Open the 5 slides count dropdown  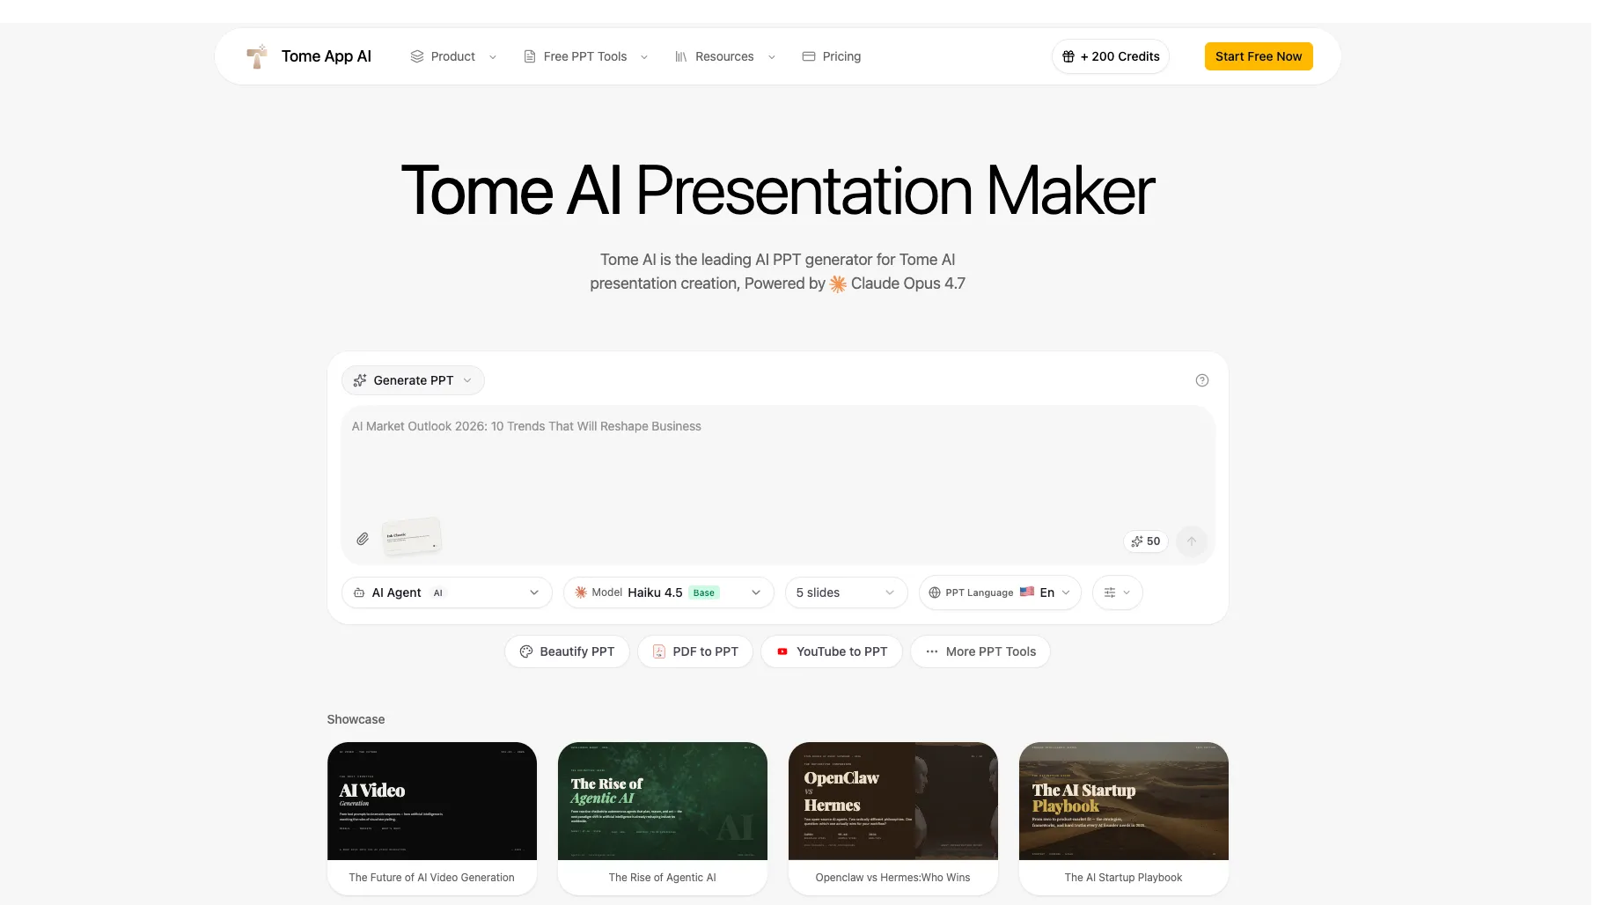click(x=846, y=592)
